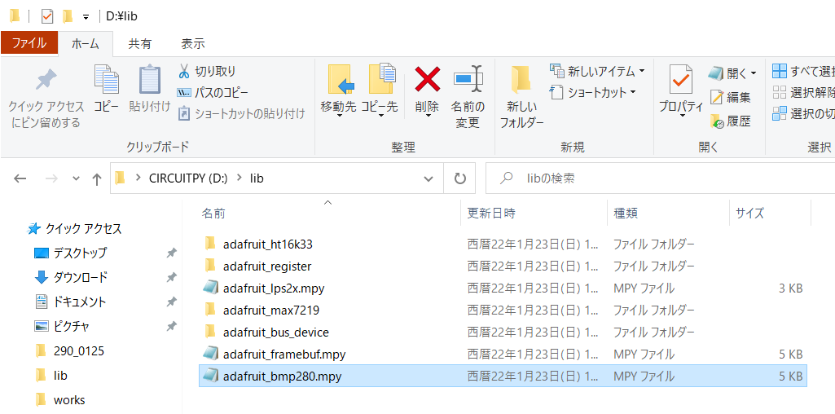
Task: Click the Properties checkmark icon
Action: pyautogui.click(x=680, y=80)
